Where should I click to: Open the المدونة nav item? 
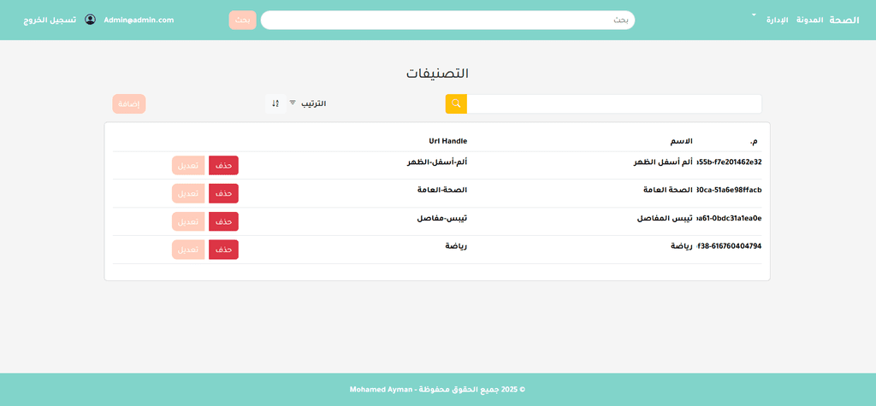809,20
